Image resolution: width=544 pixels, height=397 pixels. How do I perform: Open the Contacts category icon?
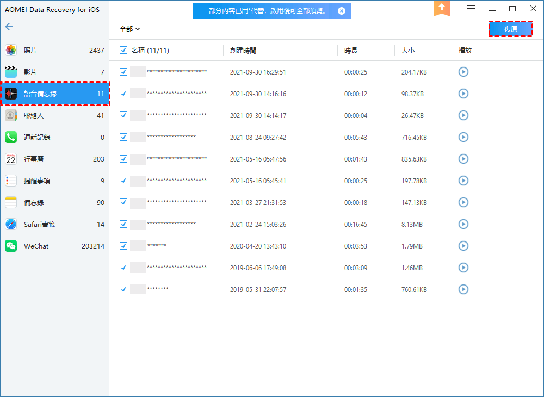[11, 115]
